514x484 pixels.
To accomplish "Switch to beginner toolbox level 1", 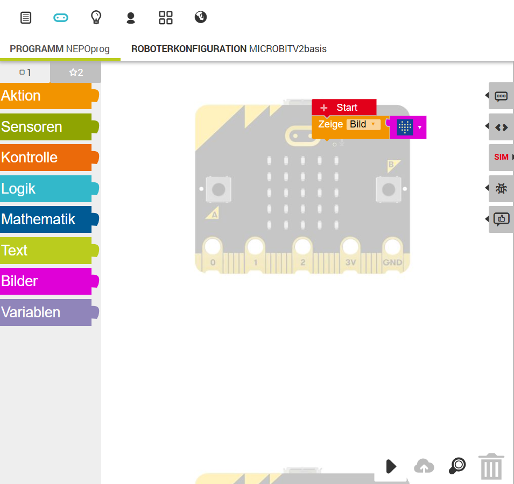I will pyautogui.click(x=25, y=72).
